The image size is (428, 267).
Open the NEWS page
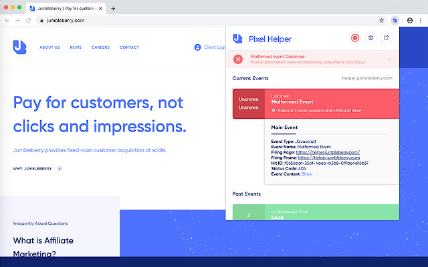click(x=76, y=47)
